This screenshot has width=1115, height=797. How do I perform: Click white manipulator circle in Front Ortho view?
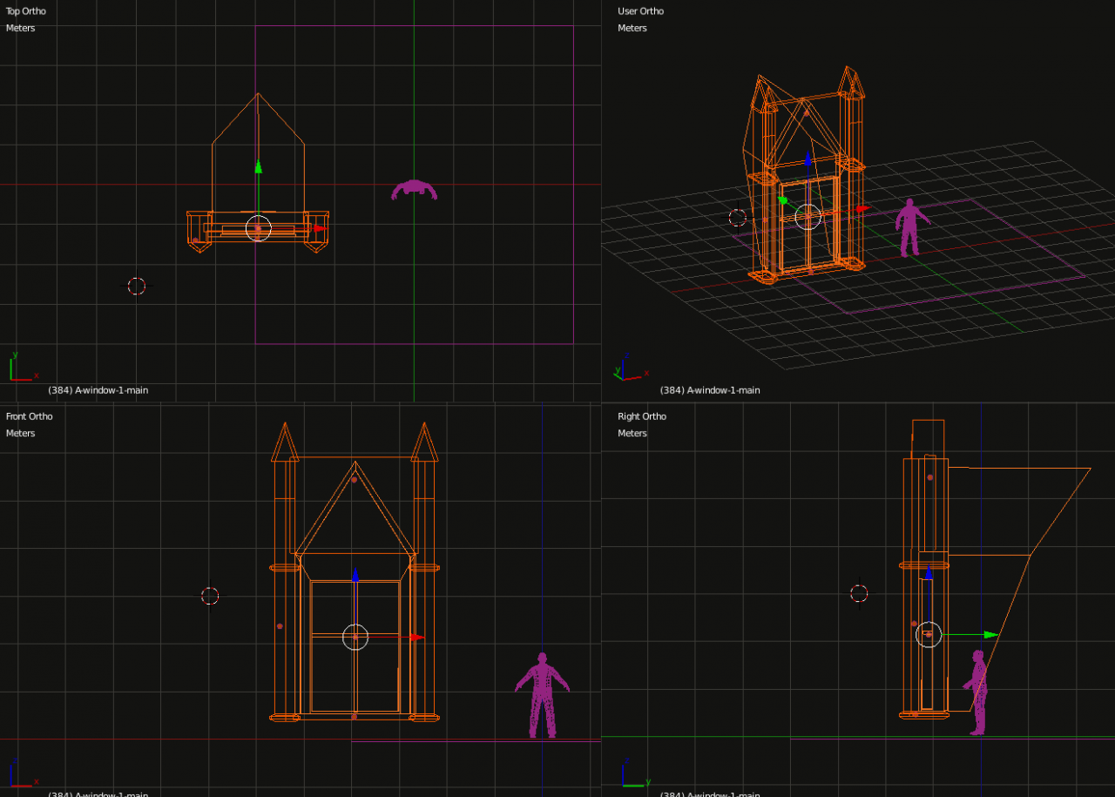[355, 638]
